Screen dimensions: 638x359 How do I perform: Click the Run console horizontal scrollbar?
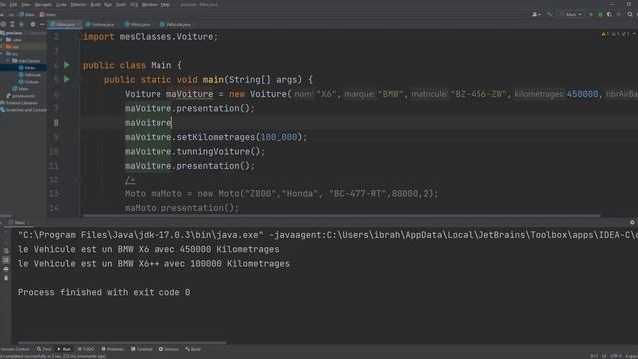point(122,343)
